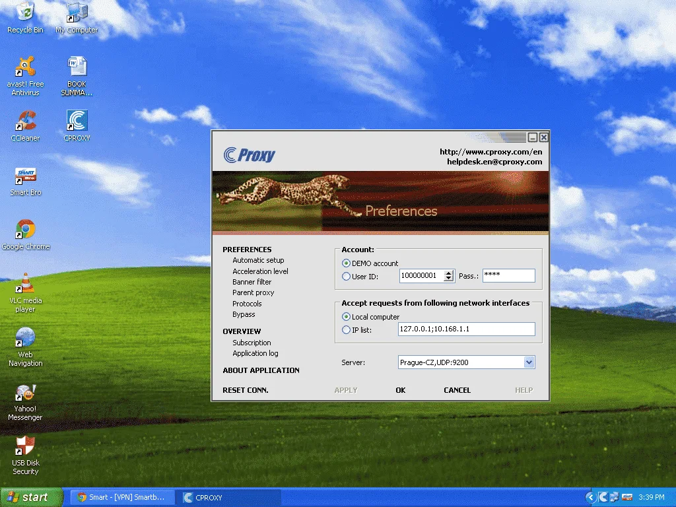The width and height of the screenshot is (676, 507).
Task: Select the IP list radio button
Action: coord(346,330)
